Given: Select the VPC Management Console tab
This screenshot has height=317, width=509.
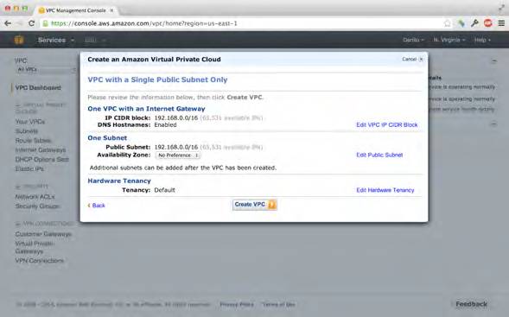Looking at the screenshot, I should [75, 10].
